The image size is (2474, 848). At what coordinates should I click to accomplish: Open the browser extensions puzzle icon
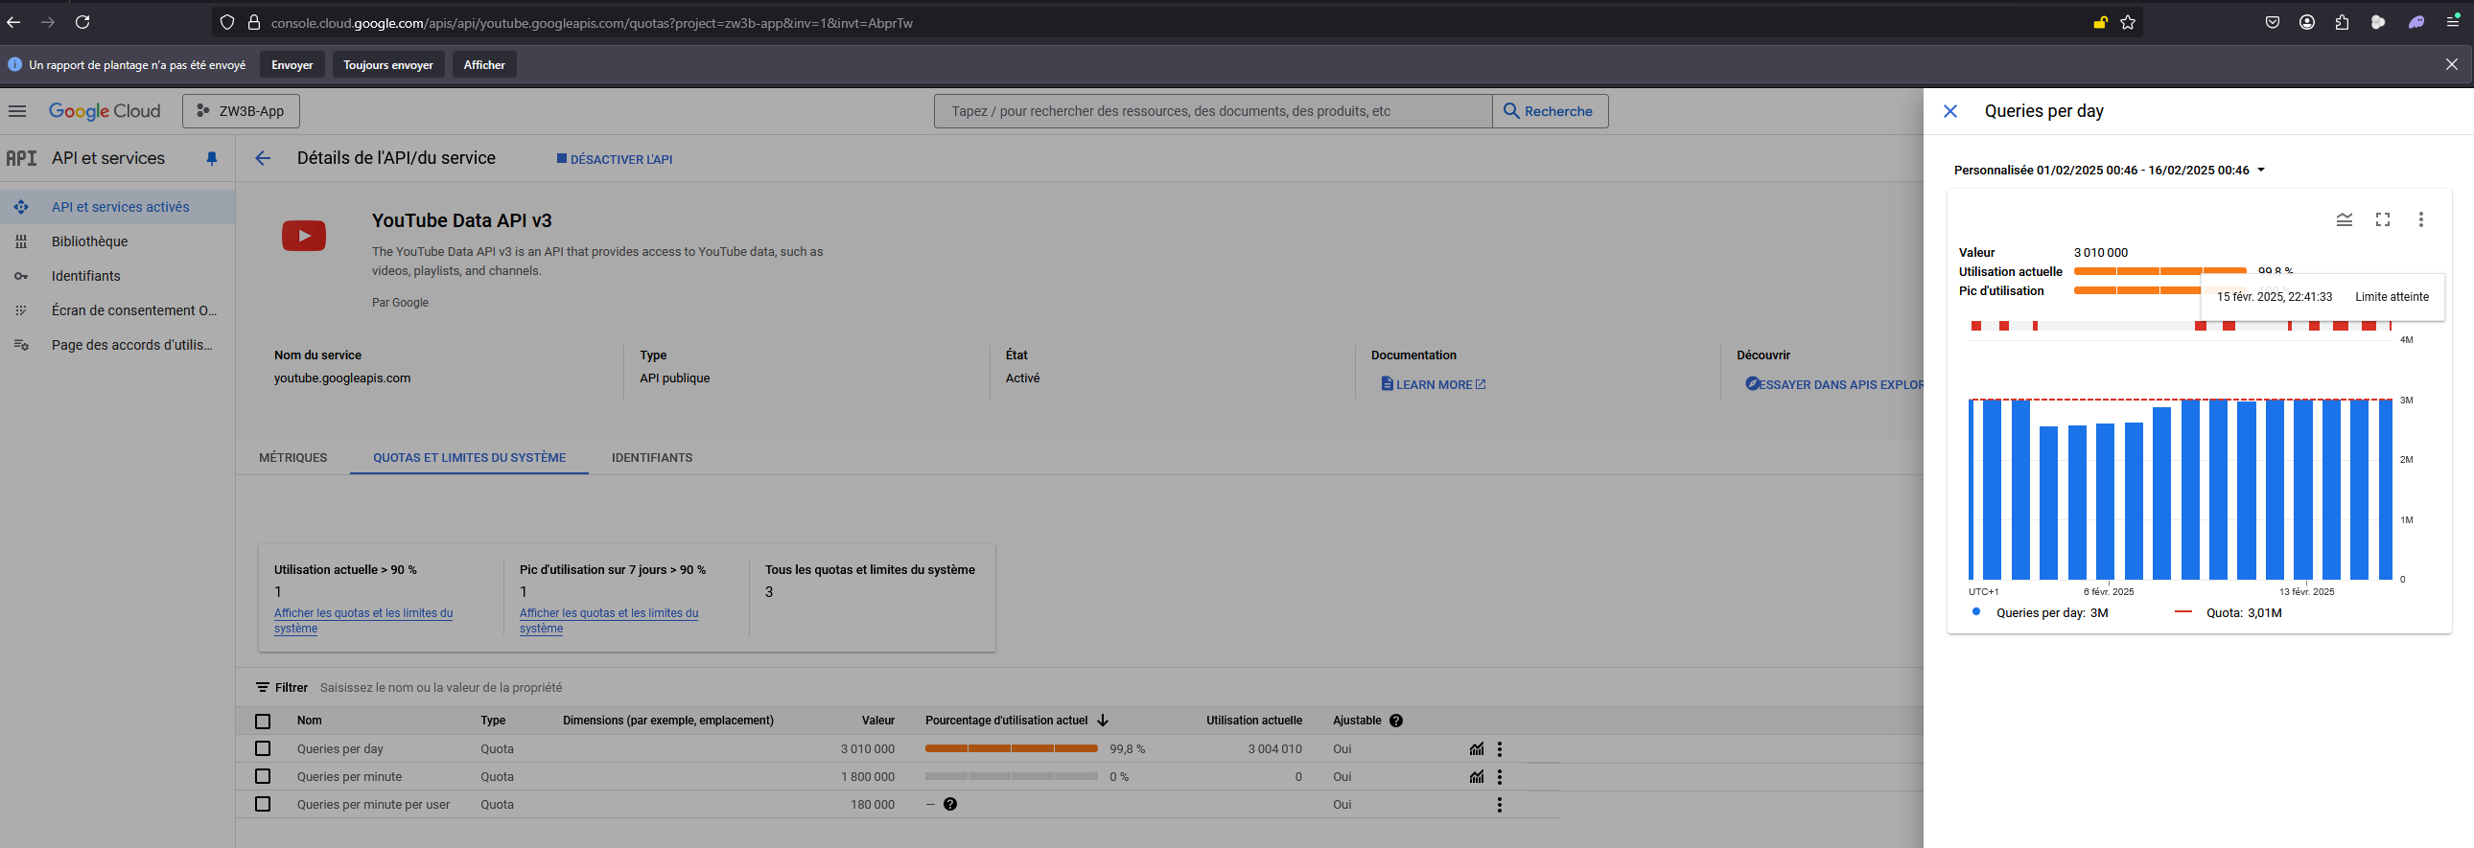click(2342, 22)
